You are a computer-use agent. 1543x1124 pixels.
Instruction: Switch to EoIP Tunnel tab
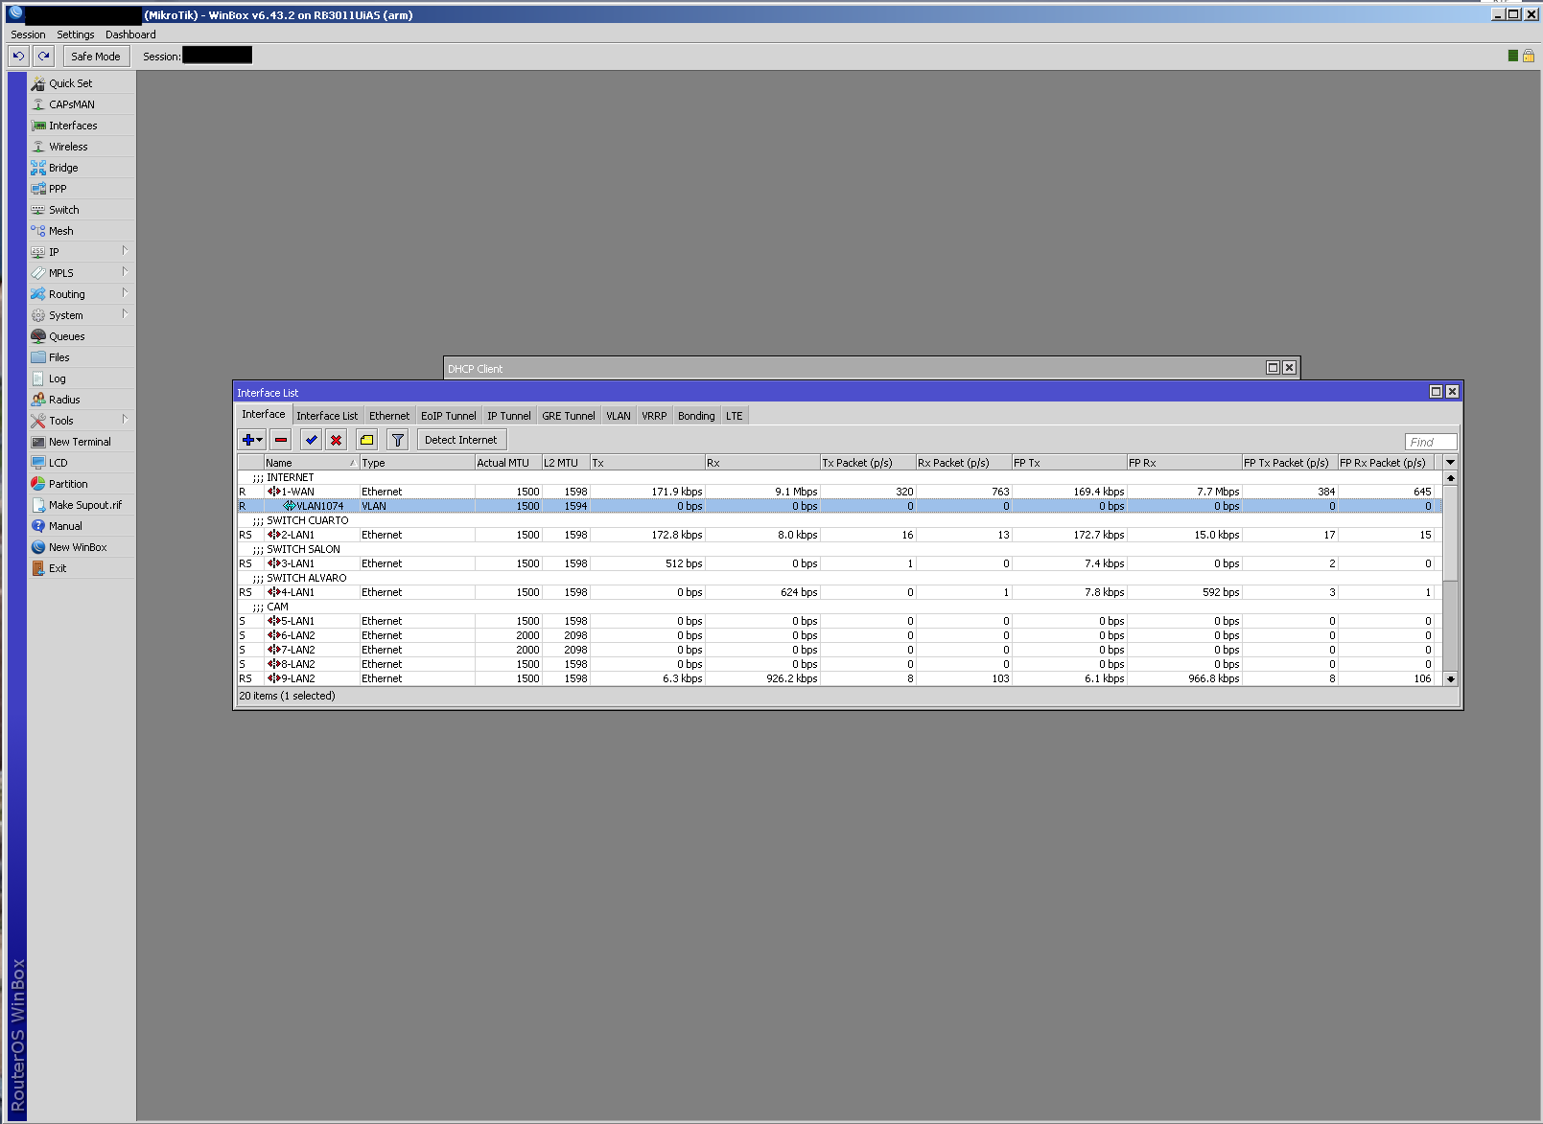pyautogui.click(x=448, y=416)
